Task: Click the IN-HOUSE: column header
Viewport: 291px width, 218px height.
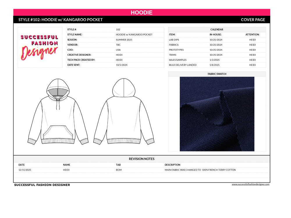Action: pyautogui.click(x=215, y=35)
